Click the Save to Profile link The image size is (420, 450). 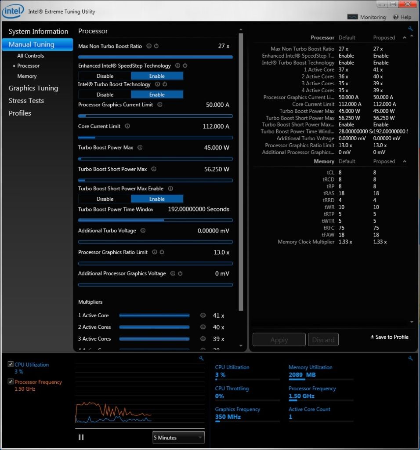tap(389, 337)
